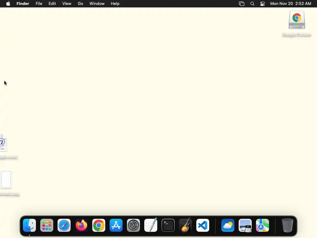Launch GarageBand from the Dock
The image size is (317, 238).
coord(185,225)
